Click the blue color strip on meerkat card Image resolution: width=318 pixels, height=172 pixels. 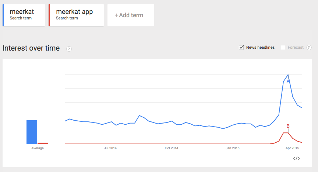click(3, 15)
